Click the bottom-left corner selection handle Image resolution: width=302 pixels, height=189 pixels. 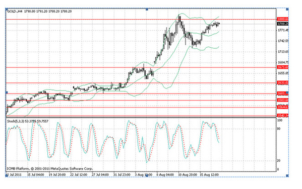(6, 176)
